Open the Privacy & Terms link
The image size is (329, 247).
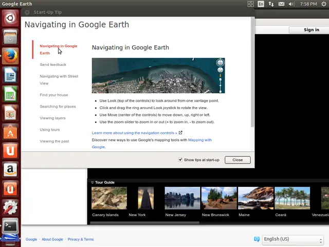pyautogui.click(x=81, y=239)
